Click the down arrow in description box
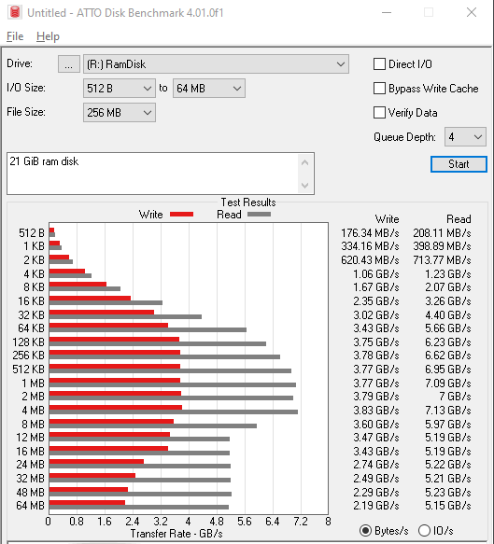The width and height of the screenshot is (494, 544). click(304, 186)
